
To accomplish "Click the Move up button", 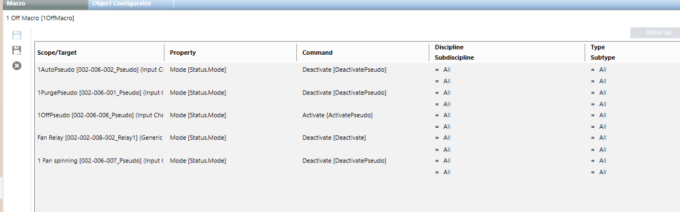I will (655, 33).
